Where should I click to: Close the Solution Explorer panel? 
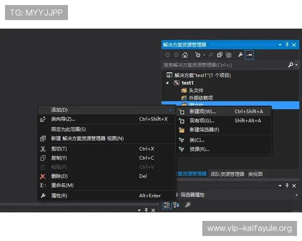(x=294, y=45)
